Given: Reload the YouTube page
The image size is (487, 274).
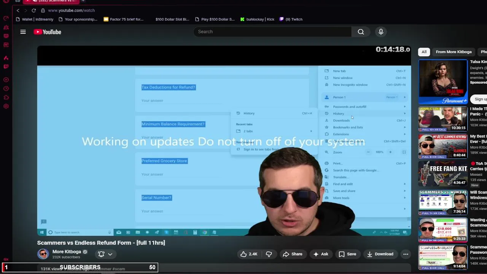Looking at the screenshot, I should [34, 10].
